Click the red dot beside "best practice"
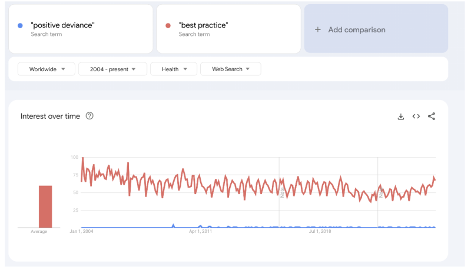 point(168,25)
